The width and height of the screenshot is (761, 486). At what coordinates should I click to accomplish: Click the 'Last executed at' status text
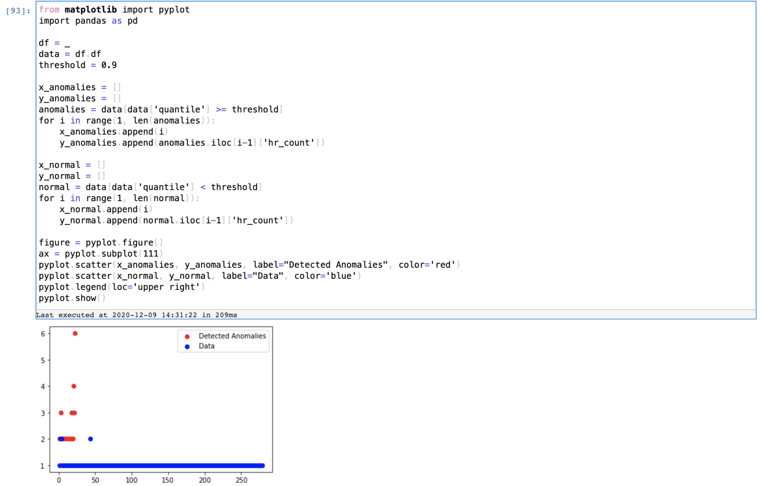(136, 315)
